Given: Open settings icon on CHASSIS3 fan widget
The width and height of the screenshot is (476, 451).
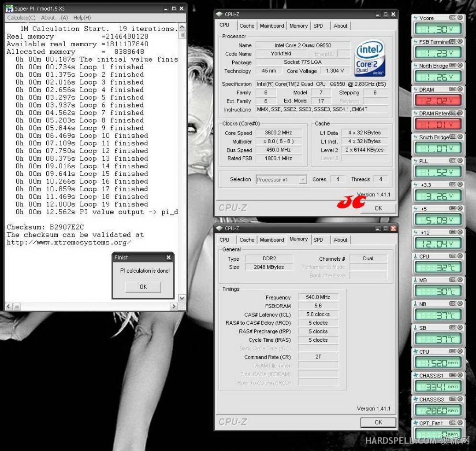Looking at the screenshot, I should 453,399.
